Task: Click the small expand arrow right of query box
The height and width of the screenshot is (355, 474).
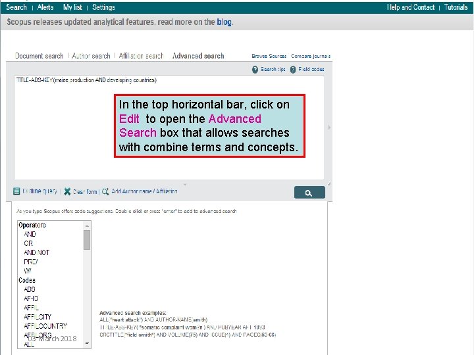Action: tap(329, 128)
